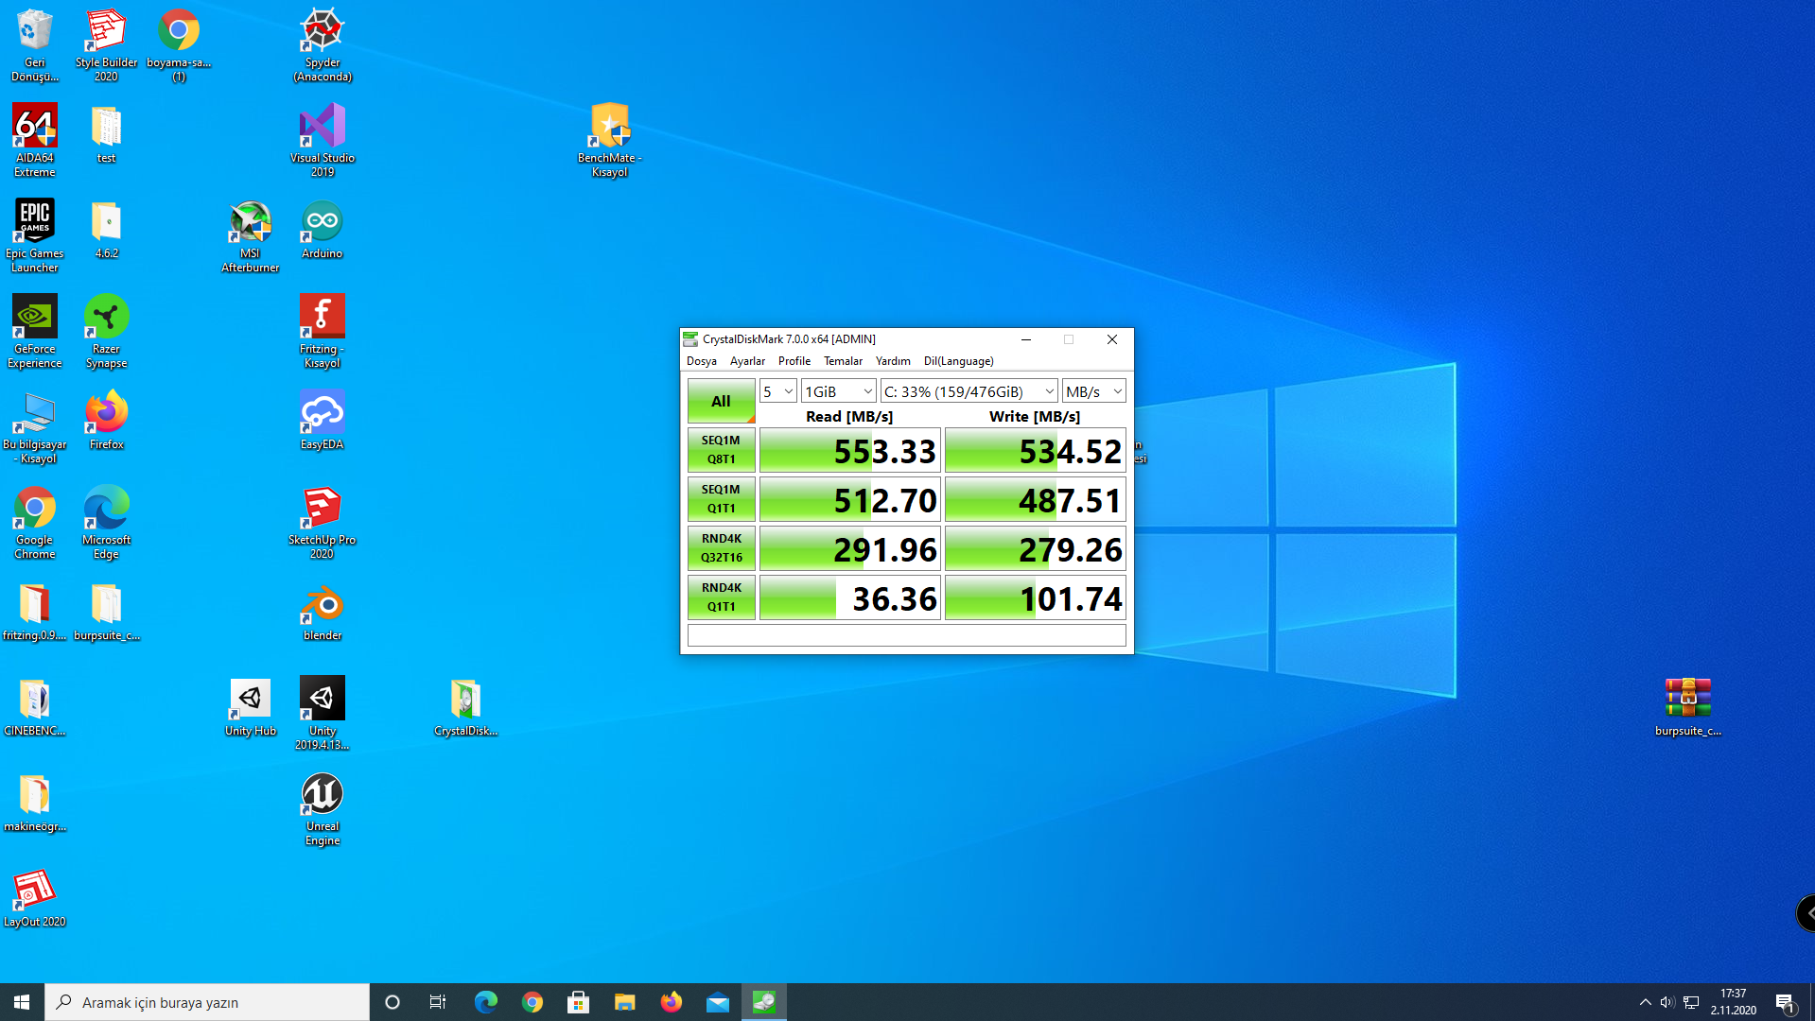Open the Dosya menu
Viewport: 1815px width, 1021px height.
(x=701, y=361)
